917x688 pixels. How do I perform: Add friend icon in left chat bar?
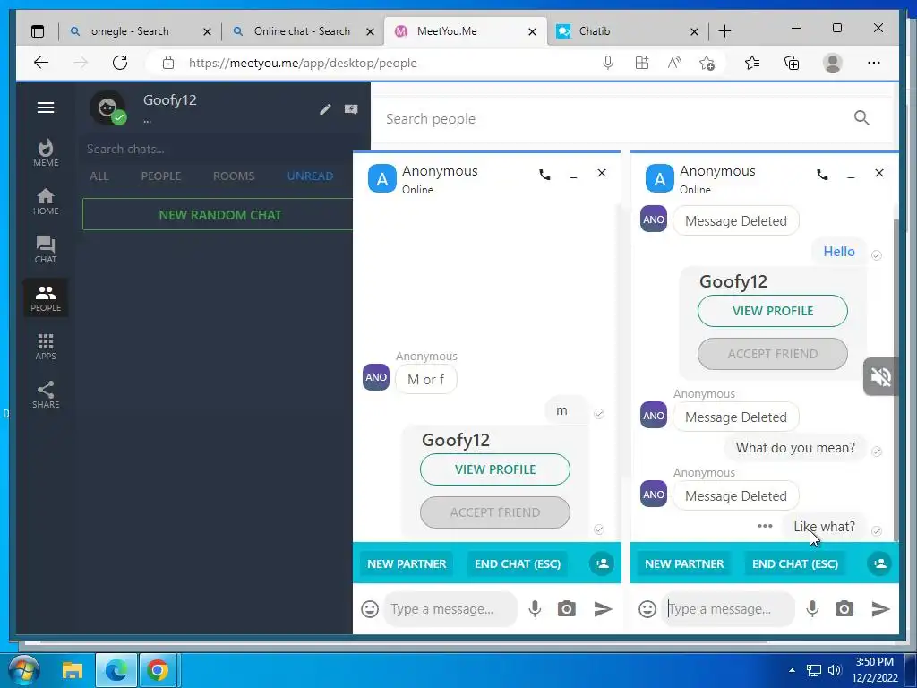tap(601, 563)
